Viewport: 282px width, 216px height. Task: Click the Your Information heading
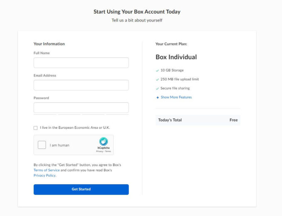[x=49, y=44]
